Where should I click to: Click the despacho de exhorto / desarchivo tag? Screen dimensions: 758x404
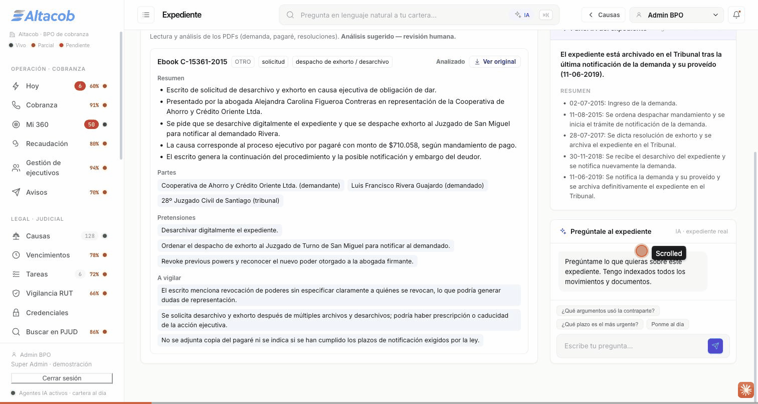pyautogui.click(x=342, y=62)
